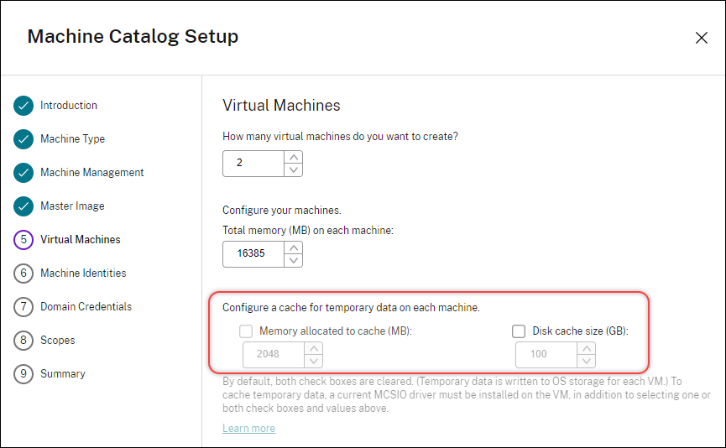Click the Machine Type checkmark icon
This screenshot has height=448, width=726.
pyautogui.click(x=24, y=139)
